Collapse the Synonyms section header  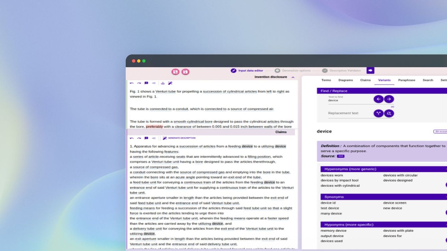(446, 197)
